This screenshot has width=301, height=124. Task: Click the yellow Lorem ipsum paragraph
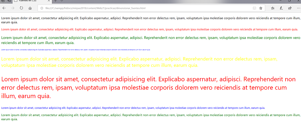pyautogui.click(x=139, y=62)
